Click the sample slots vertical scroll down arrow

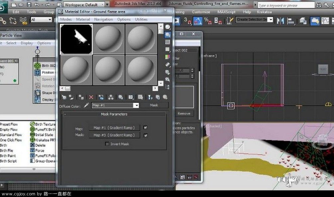tap(161, 84)
